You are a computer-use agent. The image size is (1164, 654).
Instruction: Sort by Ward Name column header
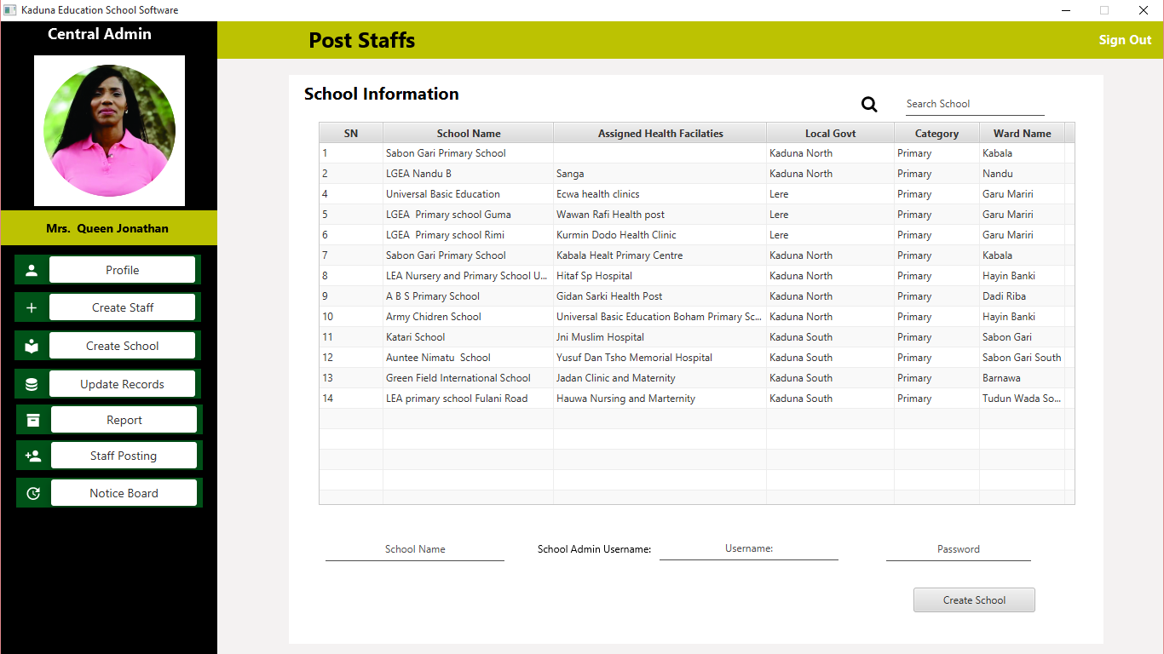[x=1023, y=133]
